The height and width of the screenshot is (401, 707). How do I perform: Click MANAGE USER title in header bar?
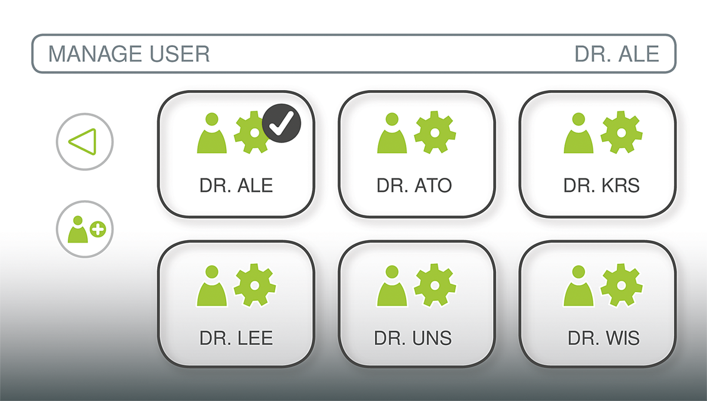pyautogui.click(x=129, y=54)
